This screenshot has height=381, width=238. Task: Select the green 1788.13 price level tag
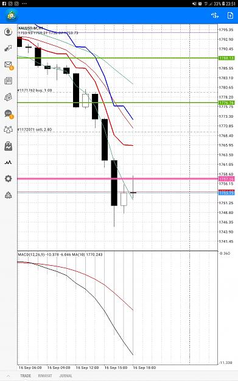(226, 58)
